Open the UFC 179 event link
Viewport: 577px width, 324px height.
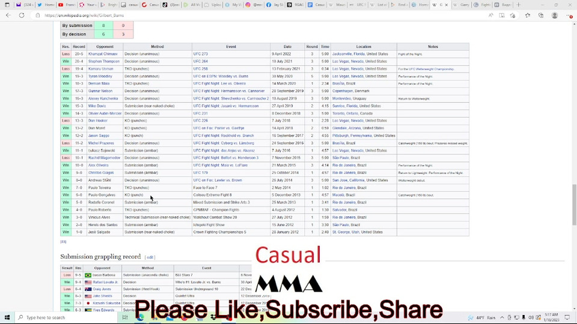(x=200, y=173)
